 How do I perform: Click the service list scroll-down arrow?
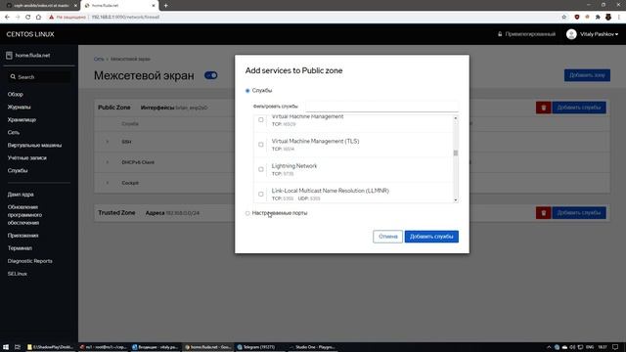[456, 199]
